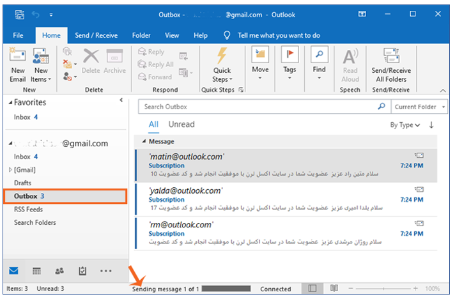Viewport: 455px width, 299px height.
Task: Open the message to yalda@outlook.com
Action: pos(286,199)
